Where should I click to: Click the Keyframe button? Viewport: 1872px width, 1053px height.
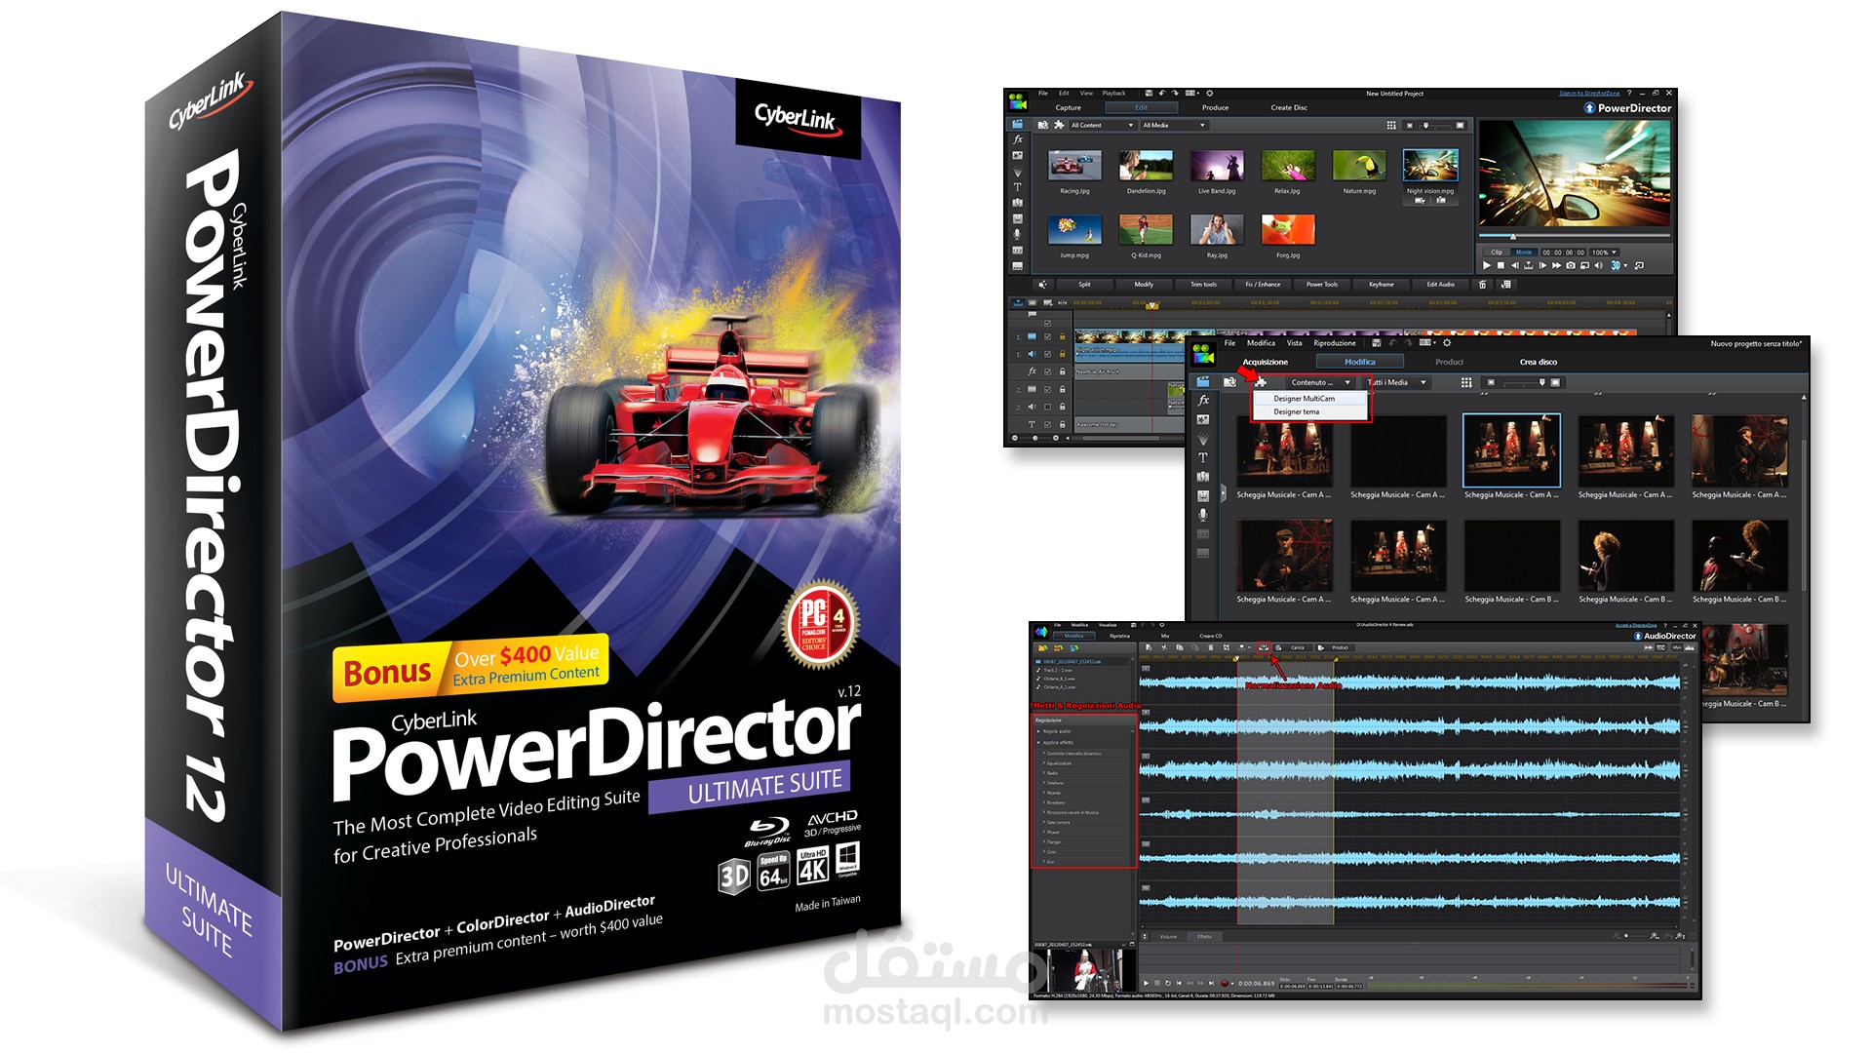pyautogui.click(x=1382, y=285)
